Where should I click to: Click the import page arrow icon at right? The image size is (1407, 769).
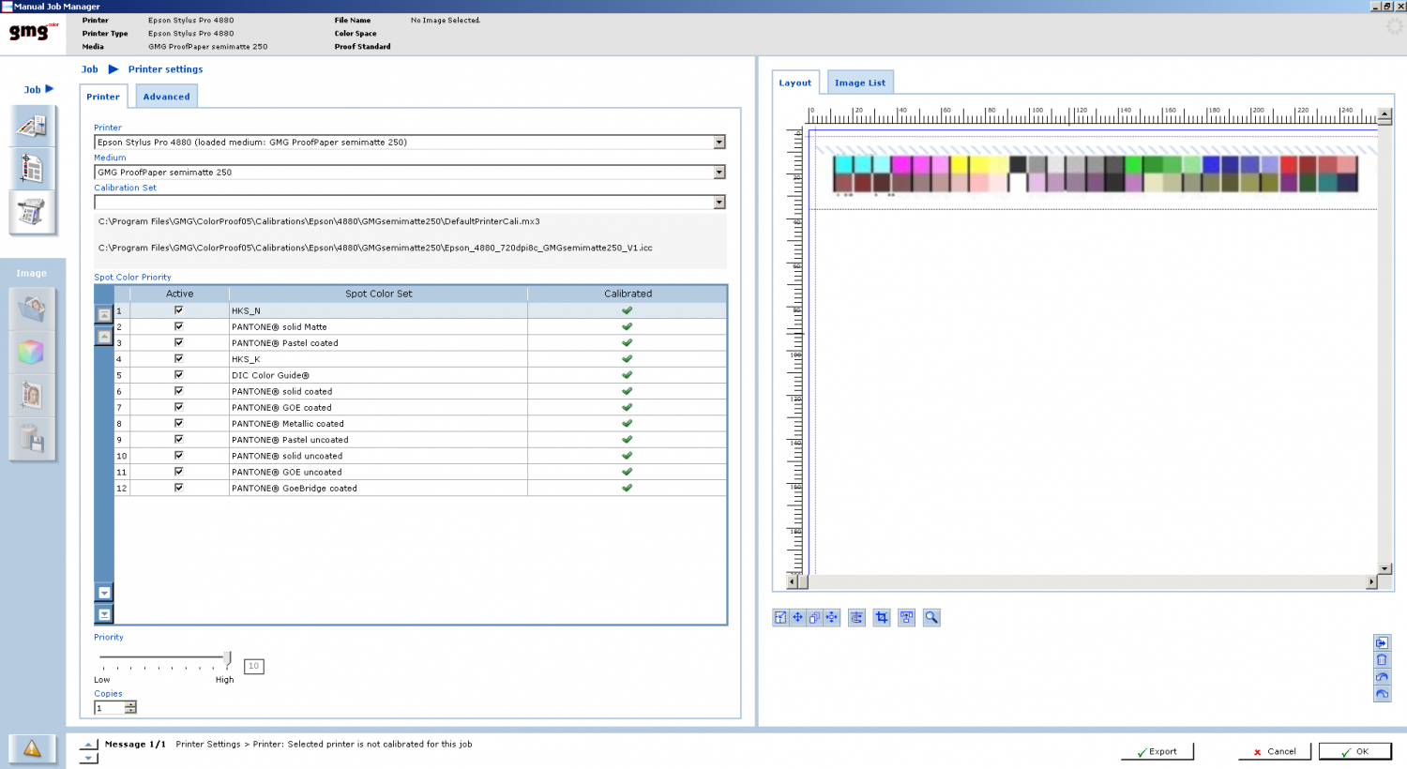tap(1382, 642)
